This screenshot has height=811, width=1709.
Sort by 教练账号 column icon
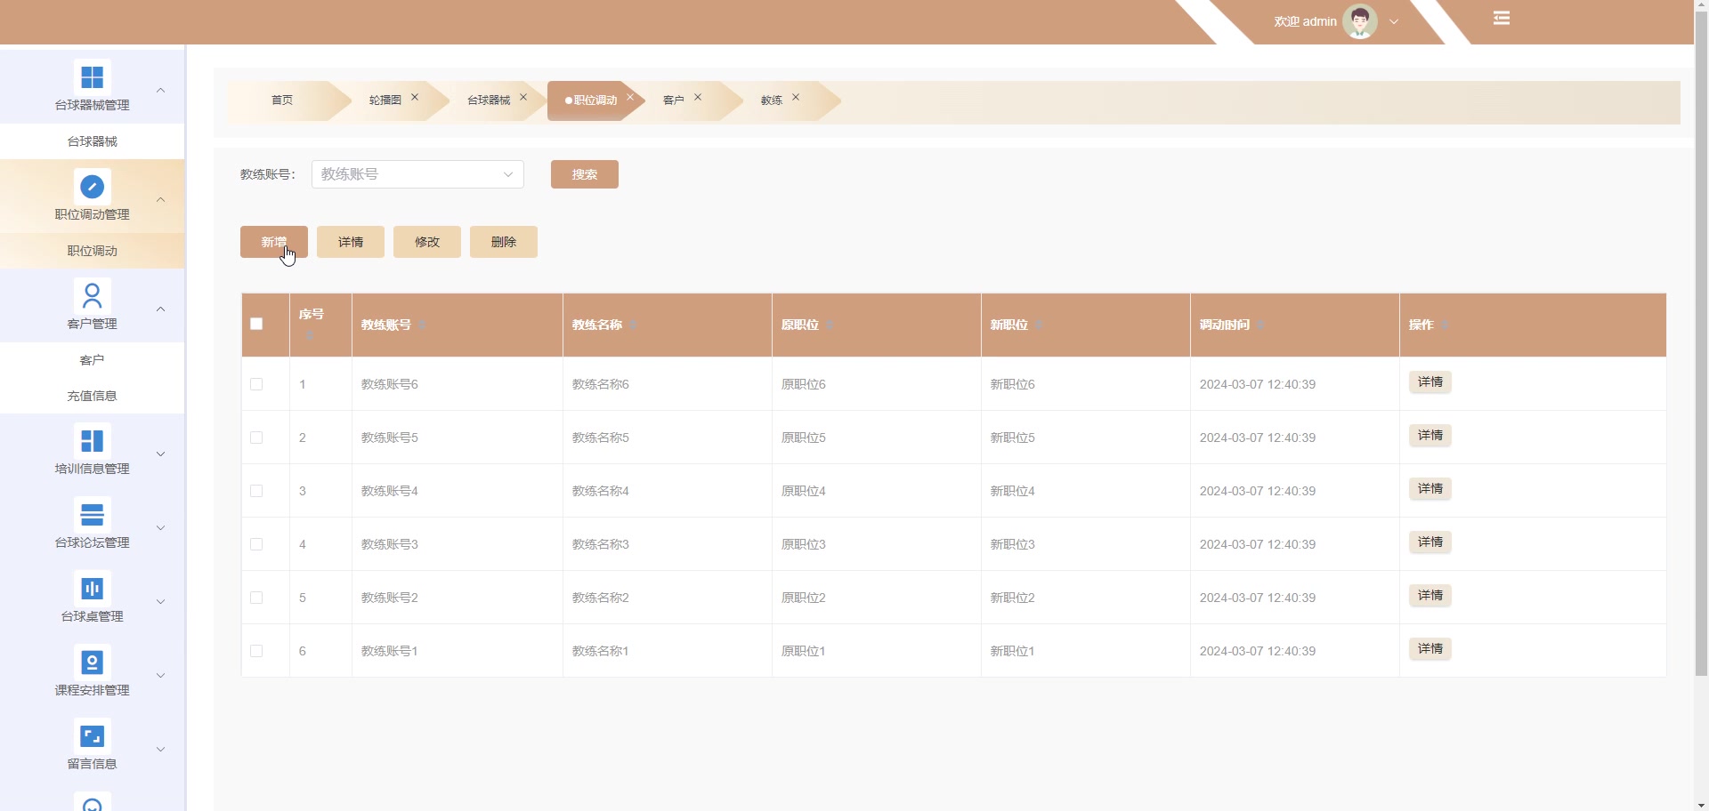pos(423,325)
